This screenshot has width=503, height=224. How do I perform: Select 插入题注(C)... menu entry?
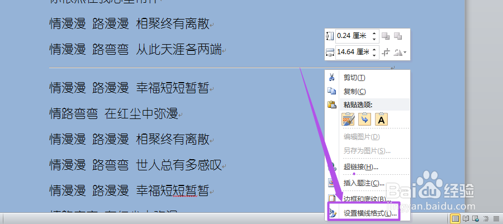(x=368, y=183)
